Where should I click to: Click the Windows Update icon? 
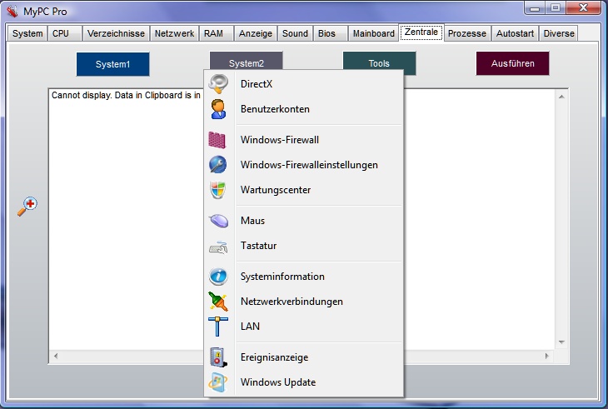tap(218, 382)
